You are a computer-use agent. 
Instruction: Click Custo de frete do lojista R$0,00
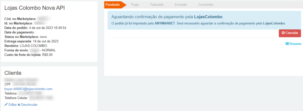28,55
